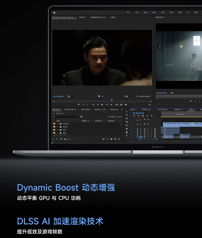Open Source monitor settings wrench
Viewport: 202px width, 238px height.
click(138, 96)
